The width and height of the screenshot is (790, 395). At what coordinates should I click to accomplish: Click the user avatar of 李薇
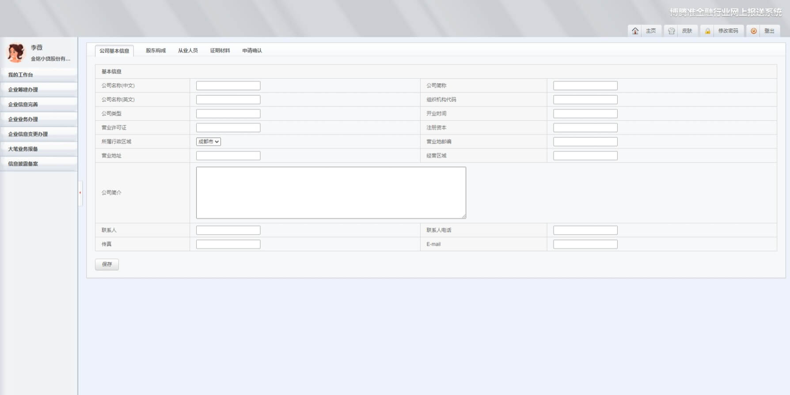(x=16, y=53)
